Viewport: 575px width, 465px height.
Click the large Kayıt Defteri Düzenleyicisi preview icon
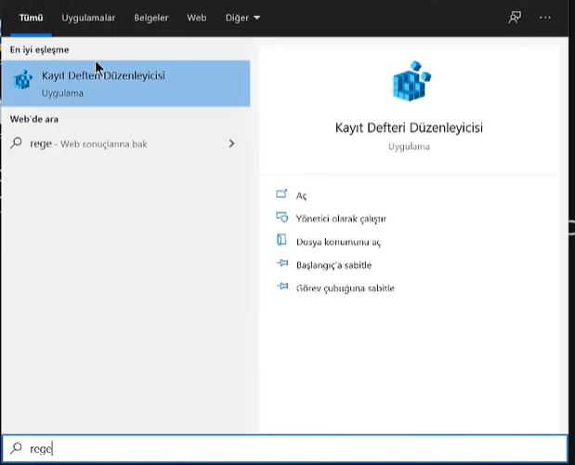(x=409, y=83)
